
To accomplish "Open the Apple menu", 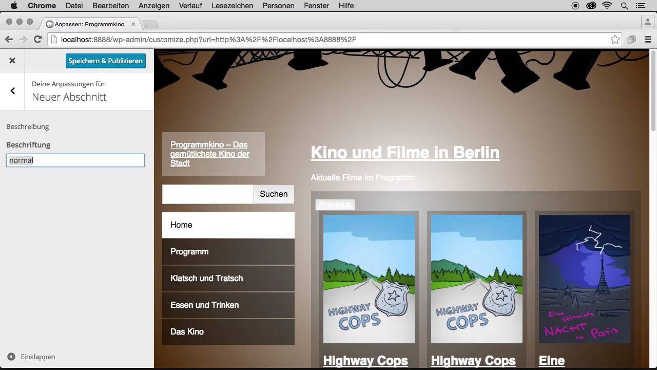I will click(x=14, y=6).
